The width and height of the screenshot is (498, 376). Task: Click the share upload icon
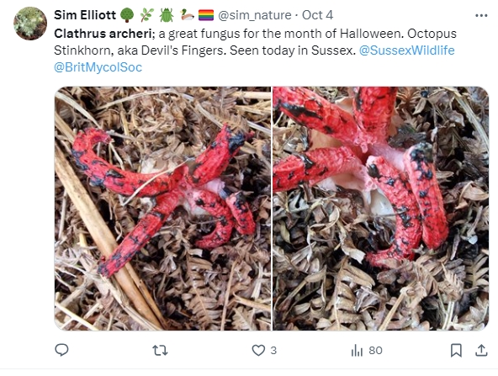481,350
